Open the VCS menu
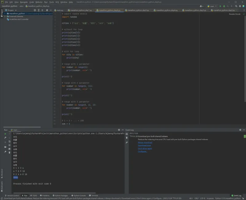Viewport: 246px width, 200px height. tap(57, 2)
